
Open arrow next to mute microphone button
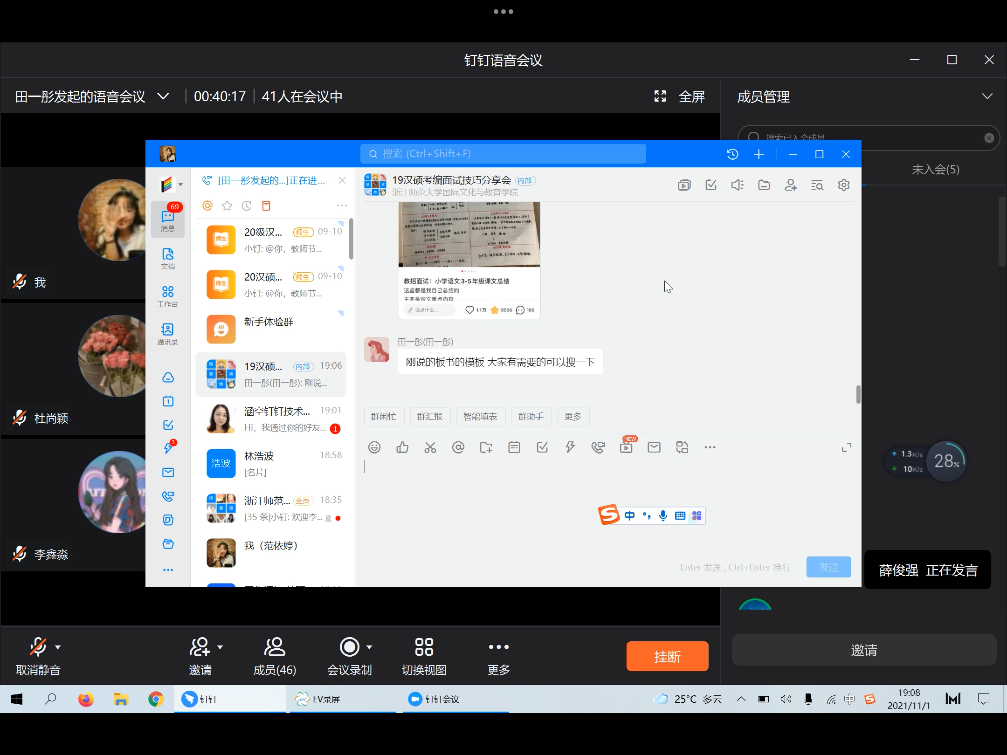pos(58,647)
